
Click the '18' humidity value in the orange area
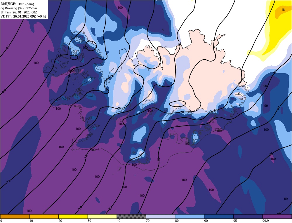[x=283, y=10]
